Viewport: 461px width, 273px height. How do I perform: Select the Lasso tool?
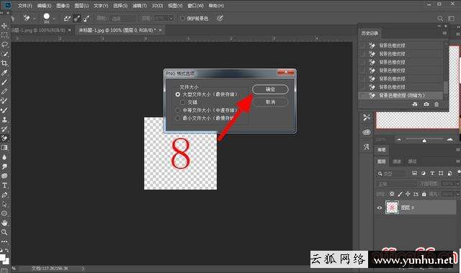pyautogui.click(x=4, y=45)
